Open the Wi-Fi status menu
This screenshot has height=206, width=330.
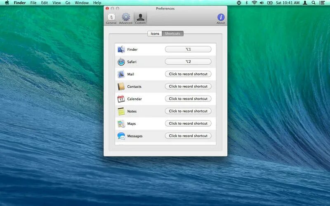(255, 3)
